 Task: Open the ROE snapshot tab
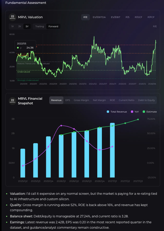coord(112,100)
